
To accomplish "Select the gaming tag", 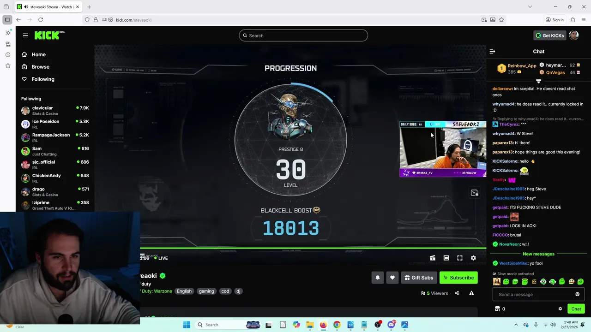I will (x=206, y=291).
